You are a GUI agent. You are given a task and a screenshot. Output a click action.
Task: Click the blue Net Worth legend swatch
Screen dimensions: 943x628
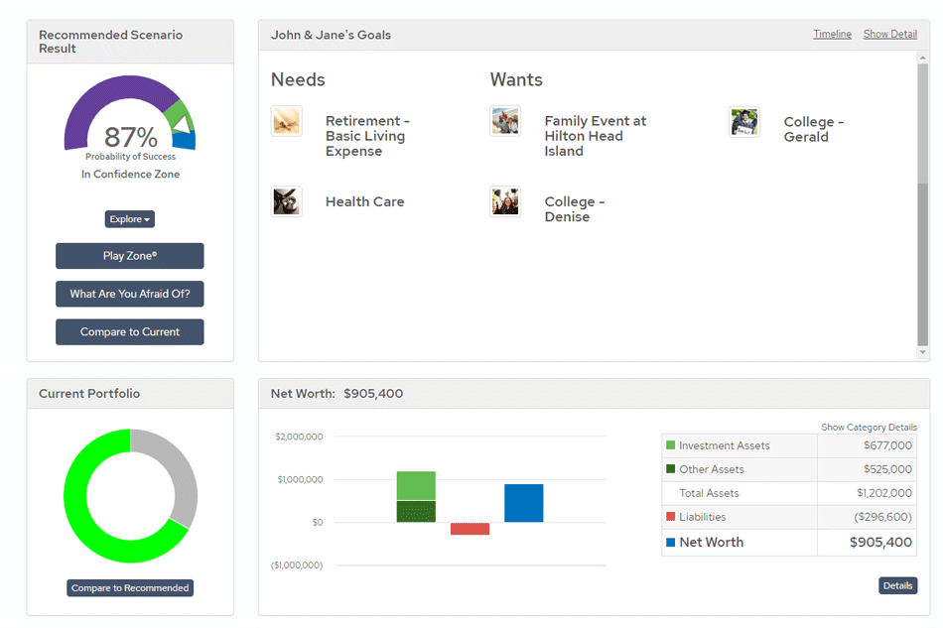point(671,542)
